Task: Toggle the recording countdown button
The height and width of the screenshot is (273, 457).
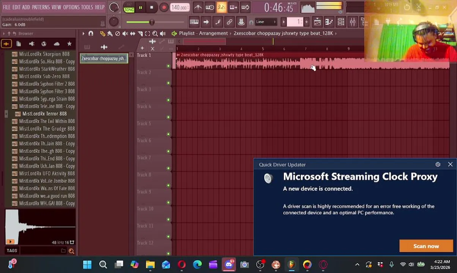Action: [221, 7]
